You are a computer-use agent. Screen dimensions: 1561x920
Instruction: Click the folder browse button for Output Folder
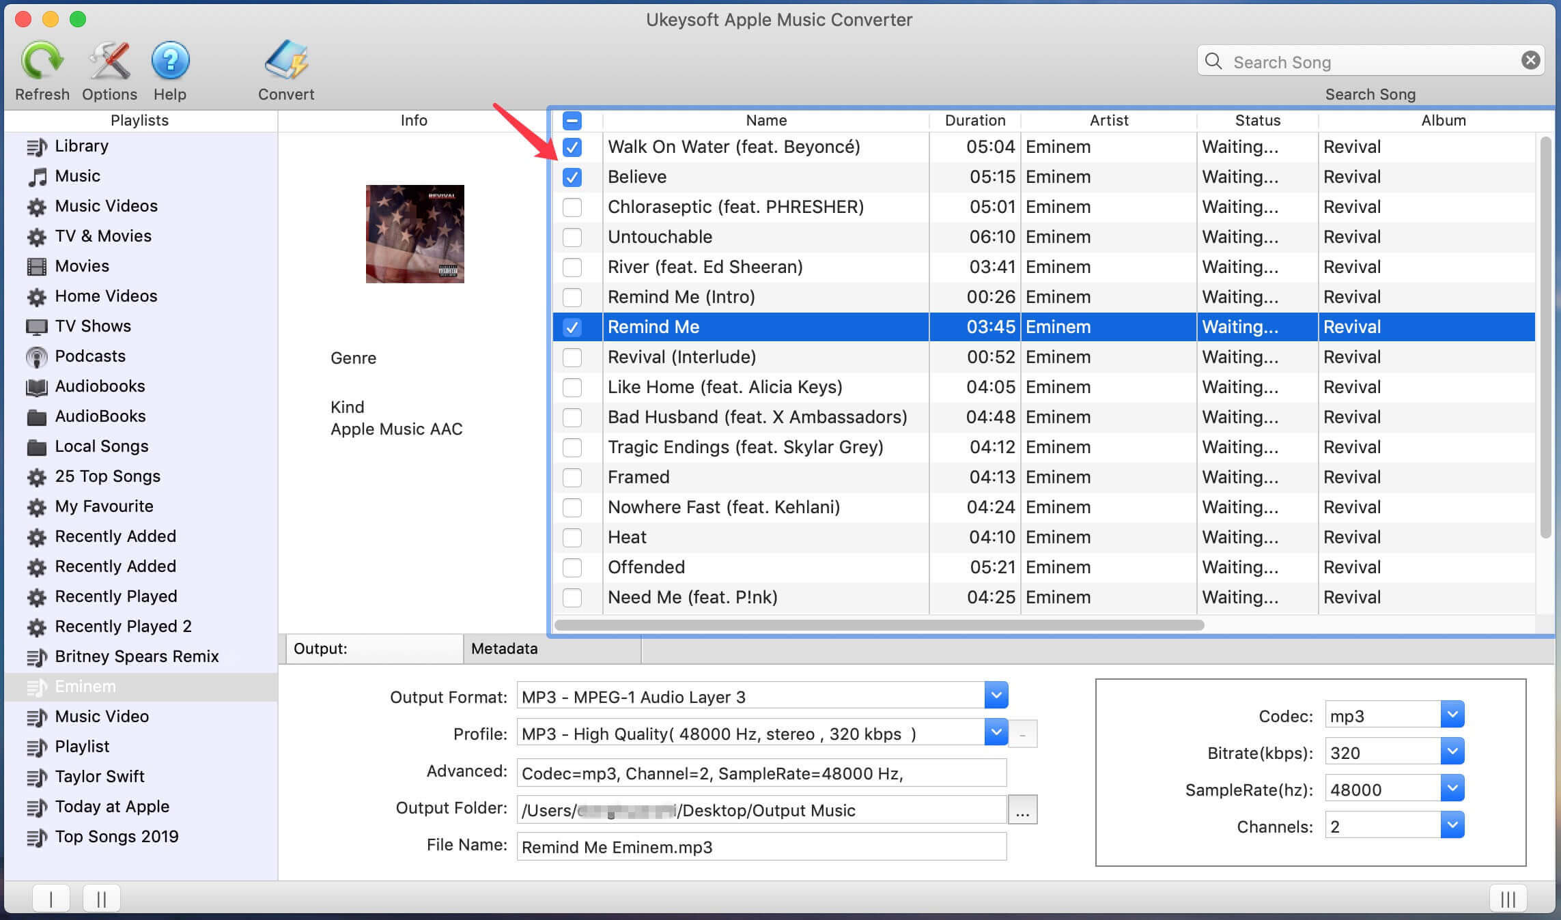1021,811
